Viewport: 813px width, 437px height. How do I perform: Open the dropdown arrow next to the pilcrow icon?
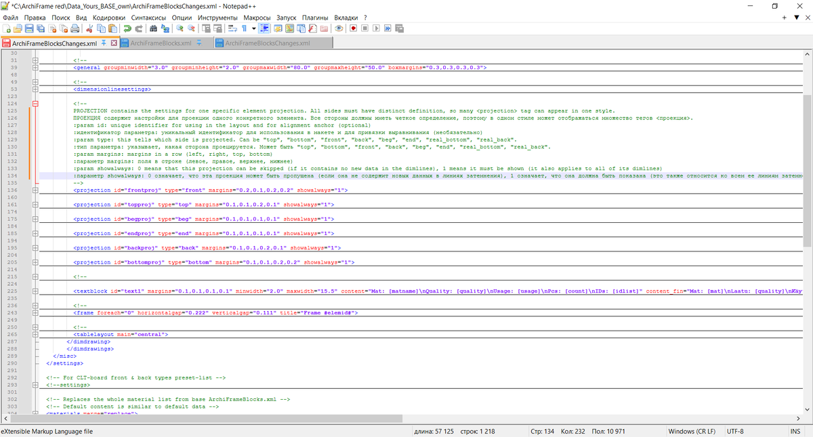click(x=253, y=28)
